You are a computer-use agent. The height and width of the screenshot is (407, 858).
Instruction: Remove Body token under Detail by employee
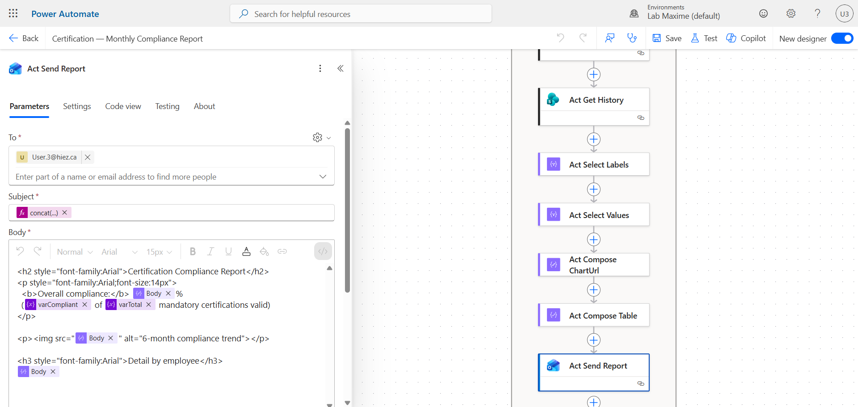click(53, 372)
